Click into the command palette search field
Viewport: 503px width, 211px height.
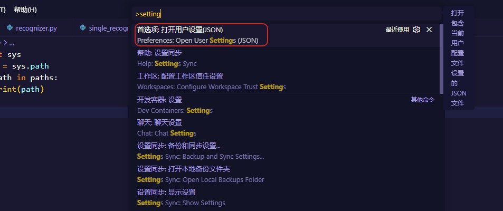coord(286,14)
